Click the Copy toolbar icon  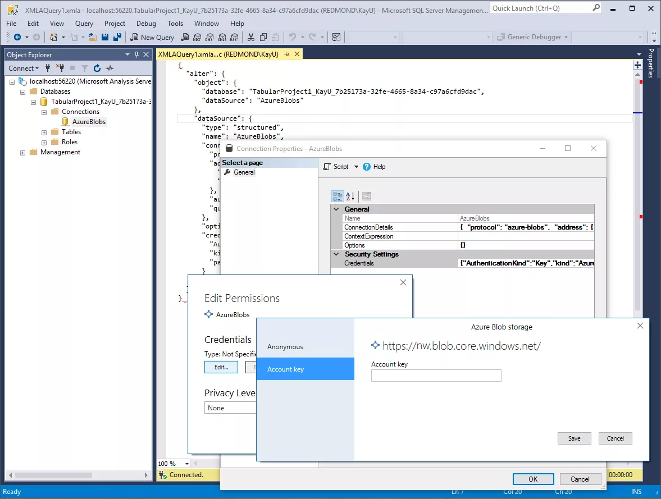pos(263,37)
